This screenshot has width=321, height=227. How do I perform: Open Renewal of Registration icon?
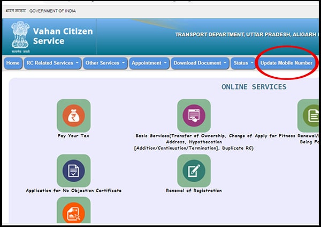(194, 171)
